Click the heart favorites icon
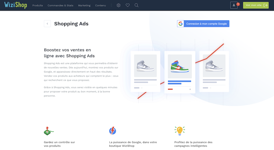Viewport: 274px width, 150px height. pyautogui.click(x=128, y=5)
